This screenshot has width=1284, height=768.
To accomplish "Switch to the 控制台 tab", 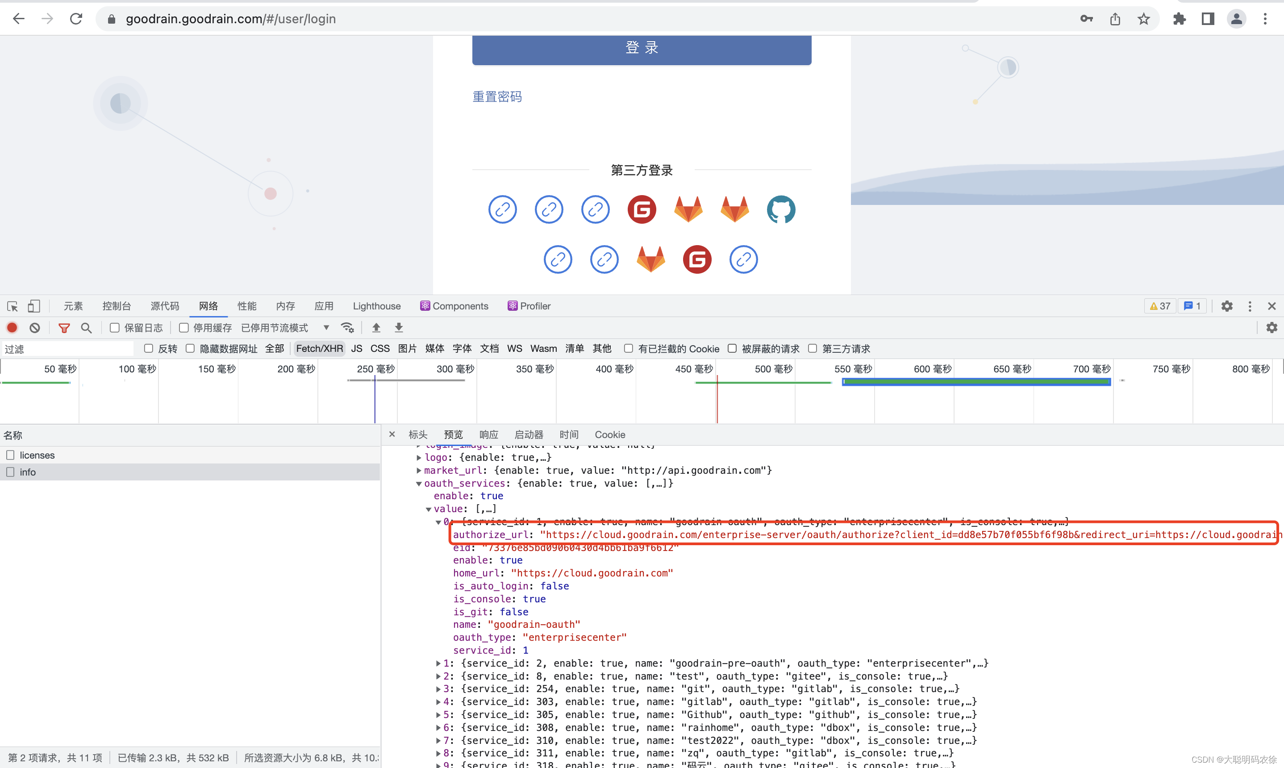I will 117,306.
